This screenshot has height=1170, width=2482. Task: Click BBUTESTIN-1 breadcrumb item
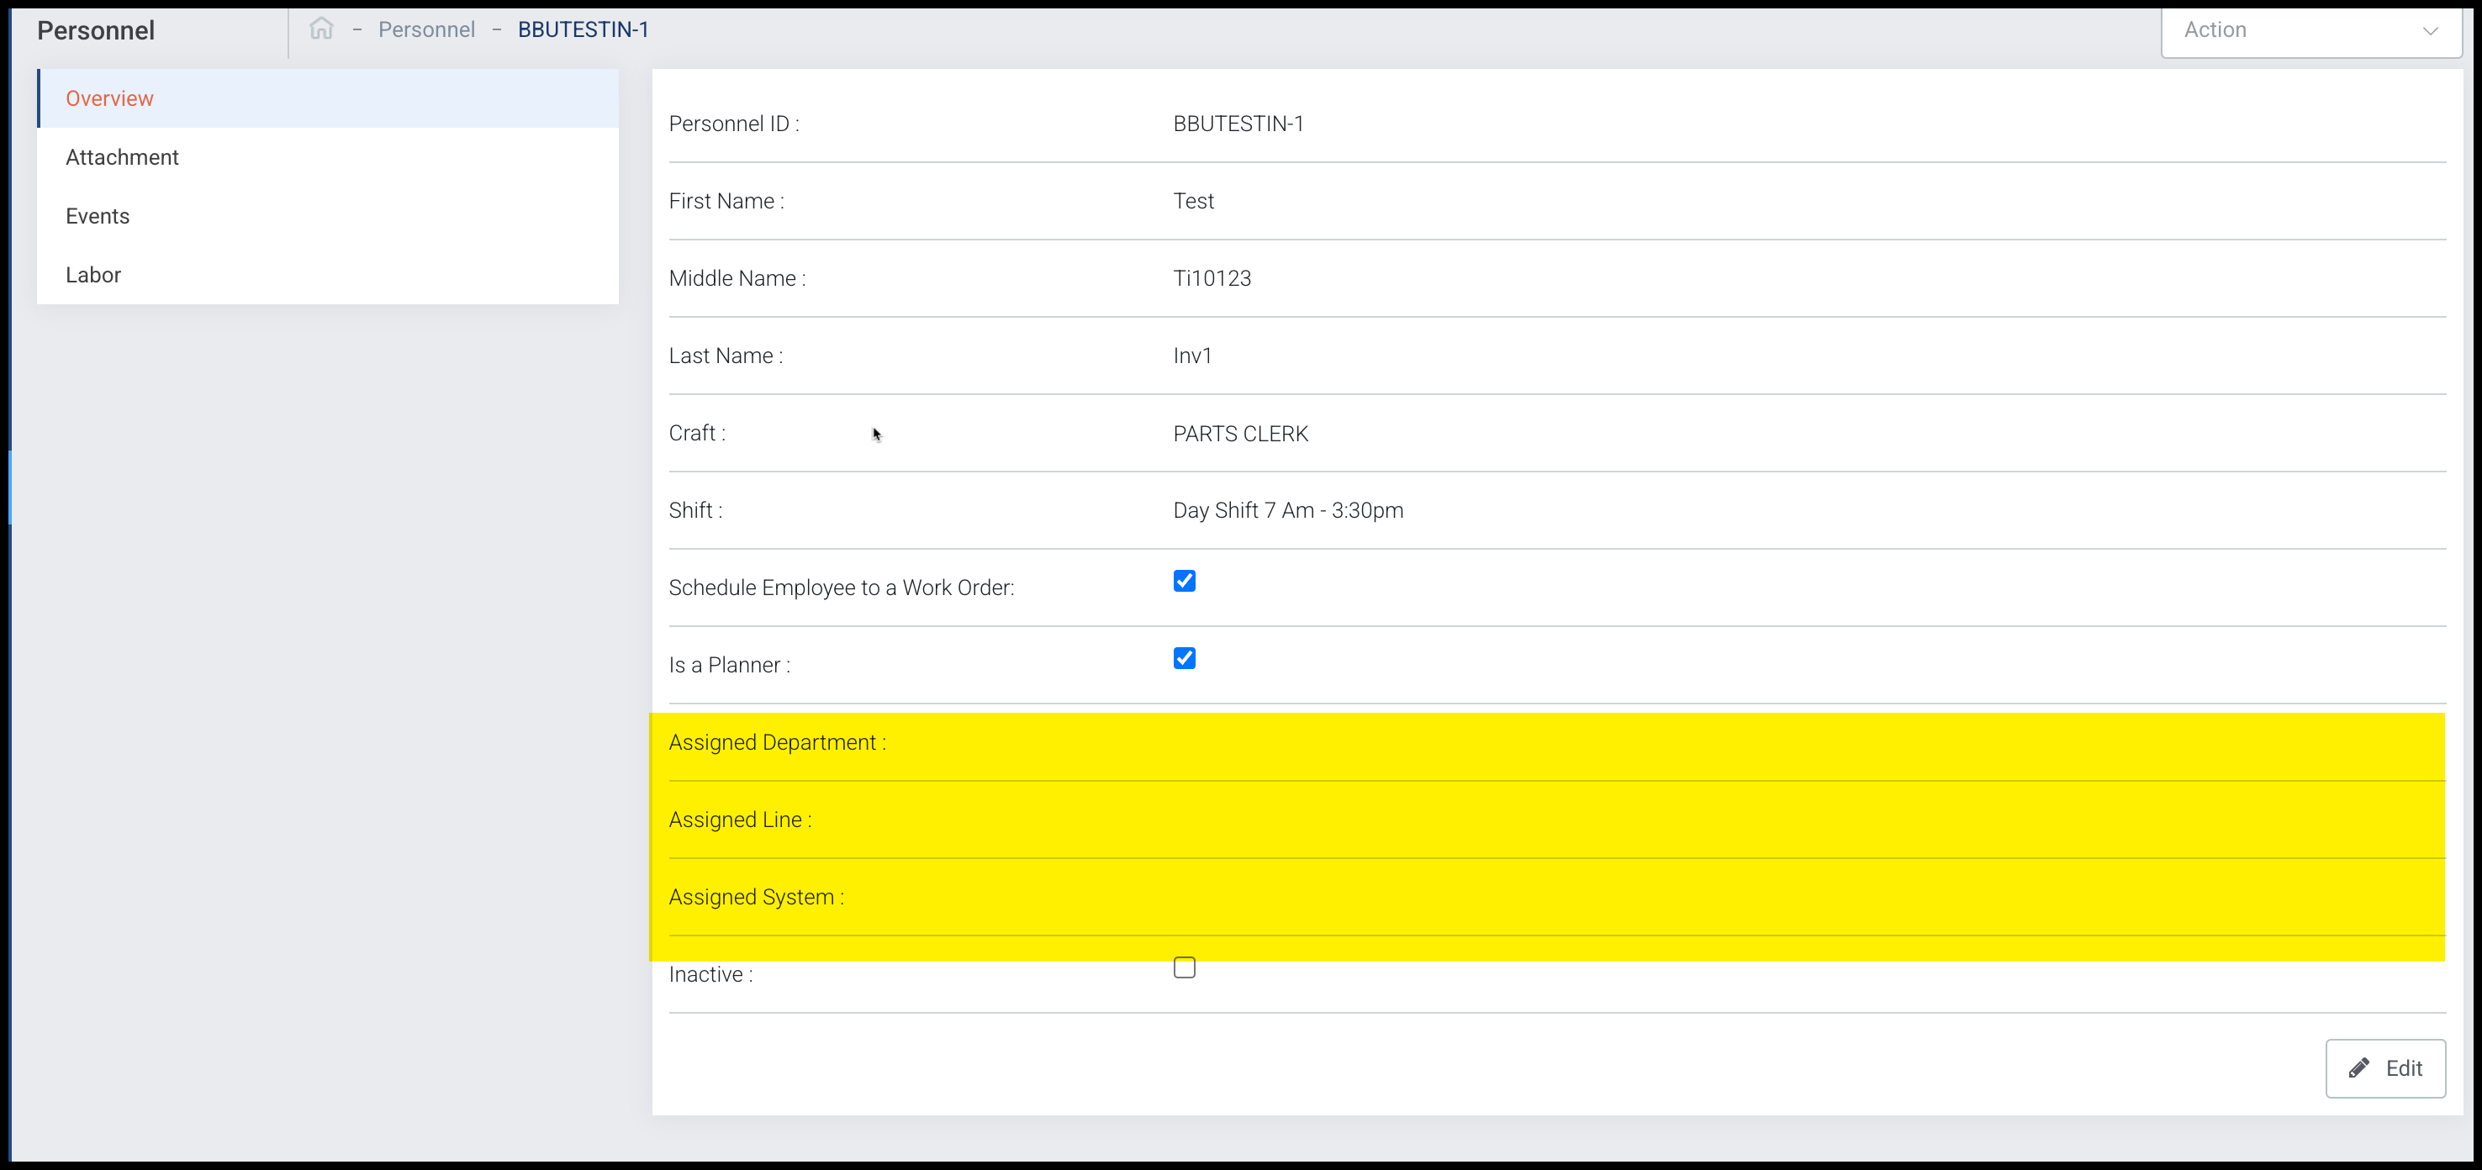tap(583, 30)
